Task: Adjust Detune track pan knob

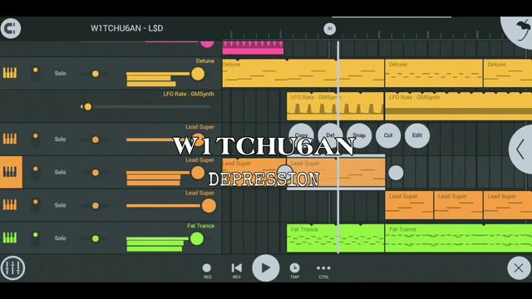Action: pyautogui.click(x=96, y=74)
